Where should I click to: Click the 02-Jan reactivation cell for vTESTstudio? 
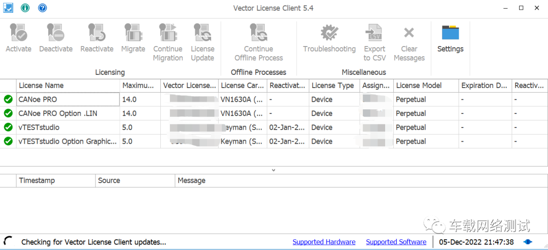[288, 127]
